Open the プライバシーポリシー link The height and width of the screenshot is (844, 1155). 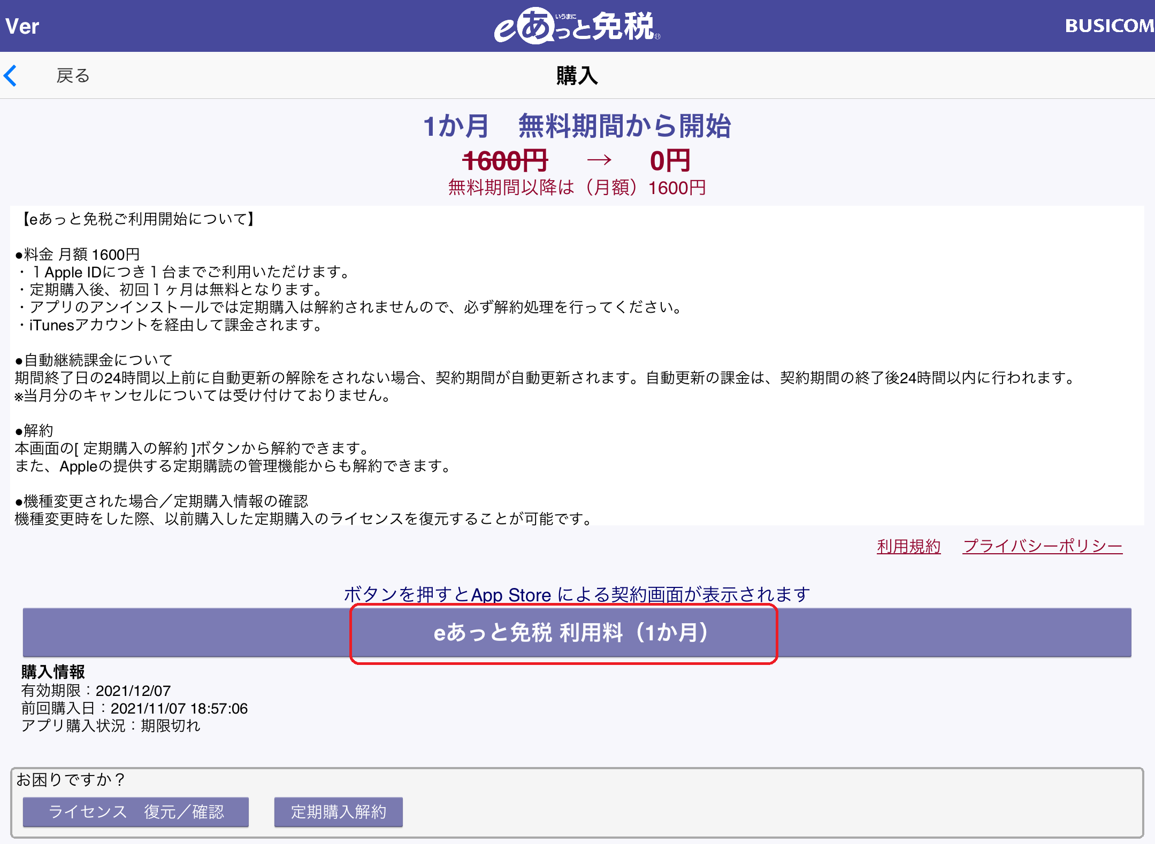(x=1042, y=546)
